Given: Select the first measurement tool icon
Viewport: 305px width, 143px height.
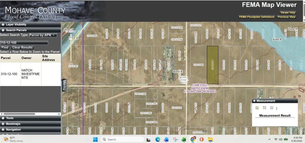Looking at the screenshot, I should pos(257,108).
